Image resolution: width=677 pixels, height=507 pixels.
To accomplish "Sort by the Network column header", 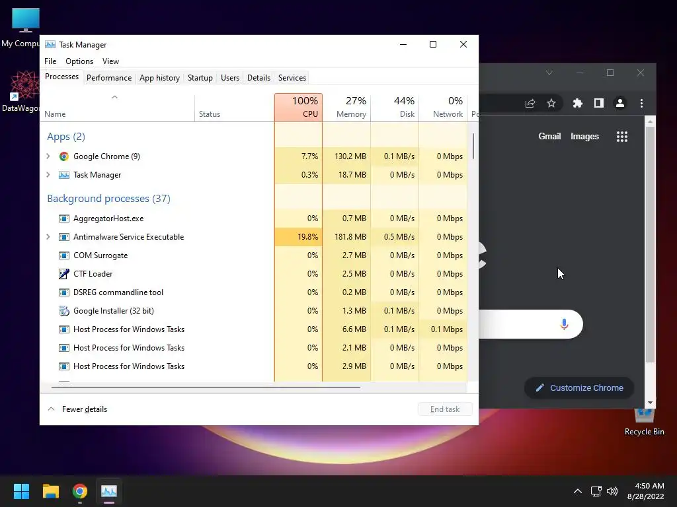I will (x=443, y=108).
